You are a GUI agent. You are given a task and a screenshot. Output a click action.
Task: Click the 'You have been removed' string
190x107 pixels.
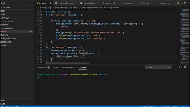pos(98,33)
